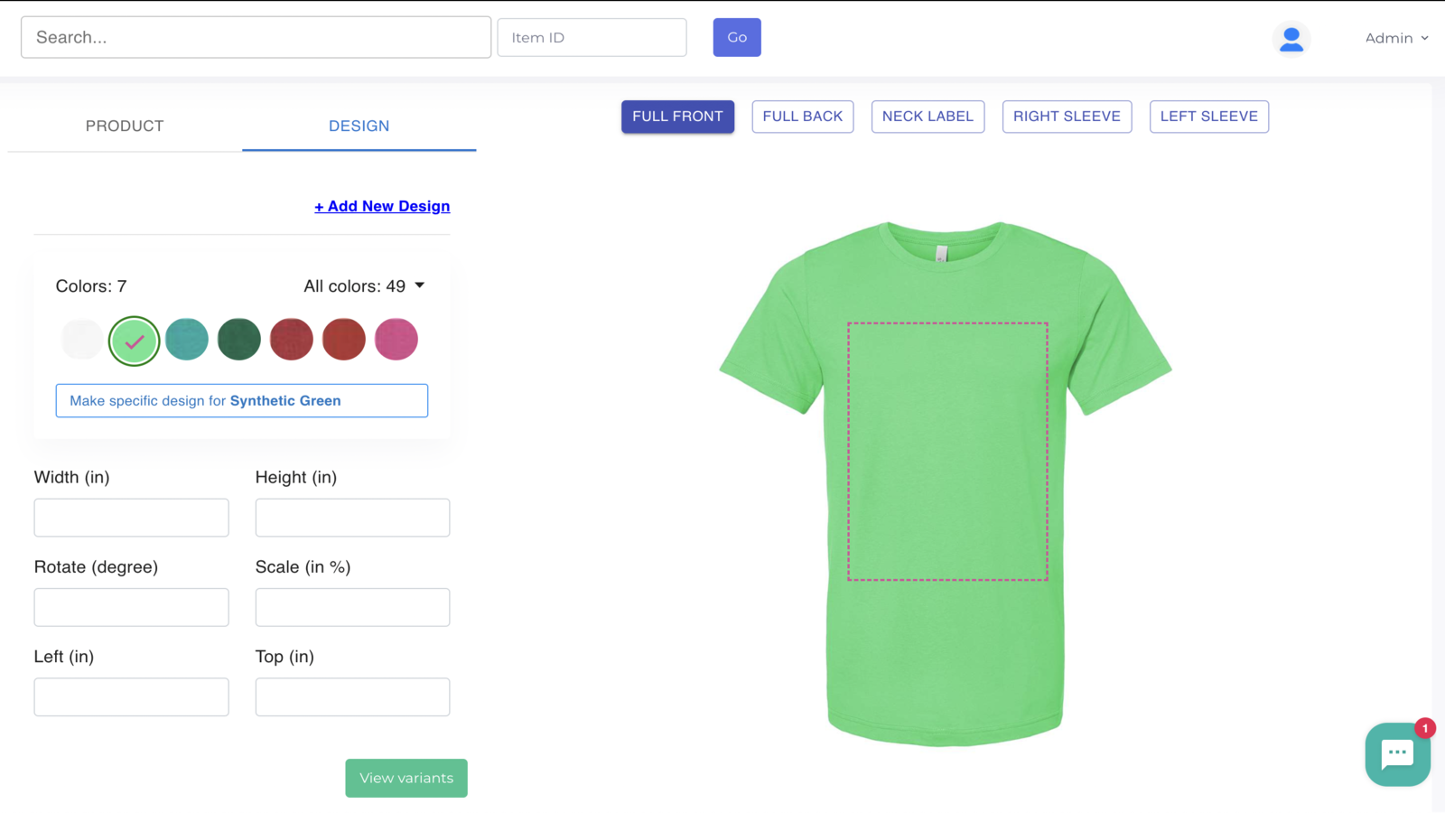Viewport: 1445px width, 813px height.
Task: Click the Add New Design link
Action: [x=382, y=207]
